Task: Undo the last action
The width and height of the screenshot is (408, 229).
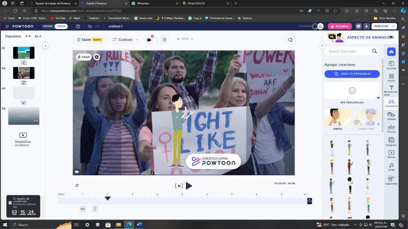Action: (x=90, y=26)
